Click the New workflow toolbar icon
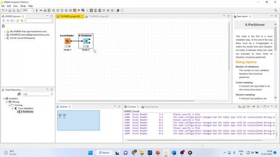Viewport: 280px width, 157px height. [3, 10]
